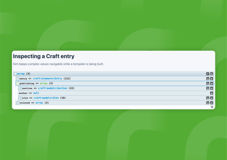Click the Kint description paragraph text
This screenshot has width=227, height=160.
pos(58,64)
